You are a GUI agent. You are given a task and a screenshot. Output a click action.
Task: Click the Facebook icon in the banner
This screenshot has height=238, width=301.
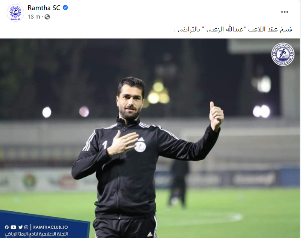7,227
